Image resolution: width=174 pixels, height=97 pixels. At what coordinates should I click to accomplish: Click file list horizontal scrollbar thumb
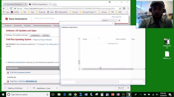108,69
